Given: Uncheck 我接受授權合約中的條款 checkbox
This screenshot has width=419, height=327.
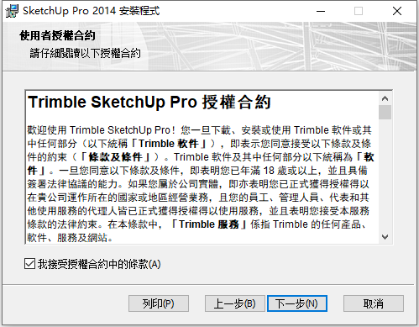Looking at the screenshot, I should 29,264.
